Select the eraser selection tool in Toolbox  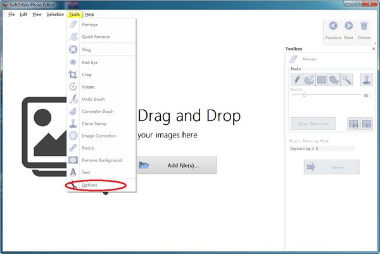(309, 80)
